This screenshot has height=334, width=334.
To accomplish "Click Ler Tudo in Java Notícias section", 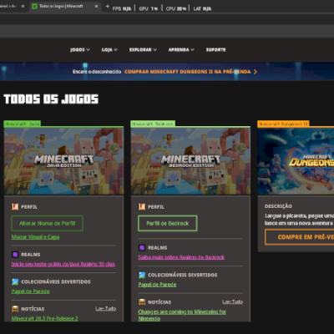I will [x=106, y=309].
